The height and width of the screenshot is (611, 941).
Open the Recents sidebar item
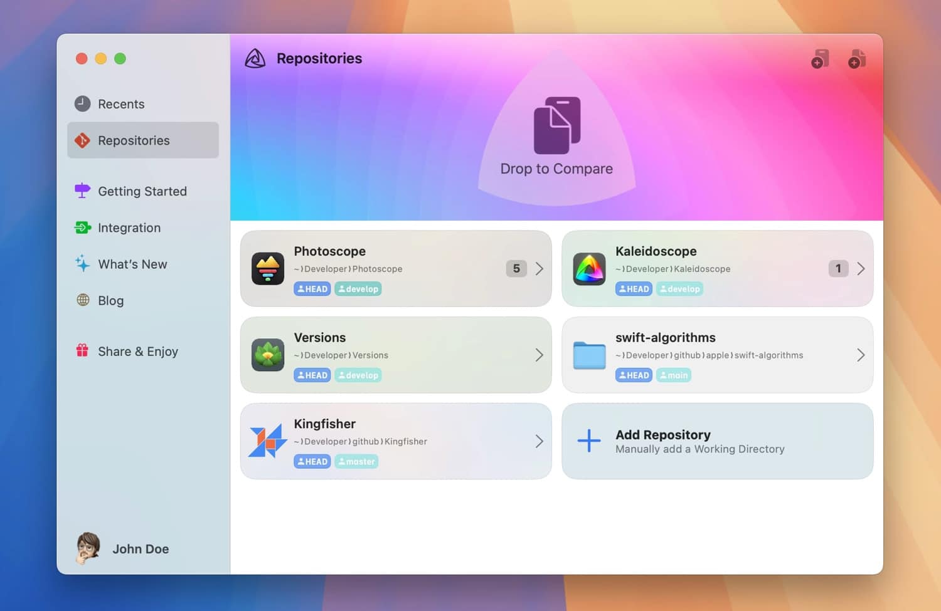click(x=143, y=104)
